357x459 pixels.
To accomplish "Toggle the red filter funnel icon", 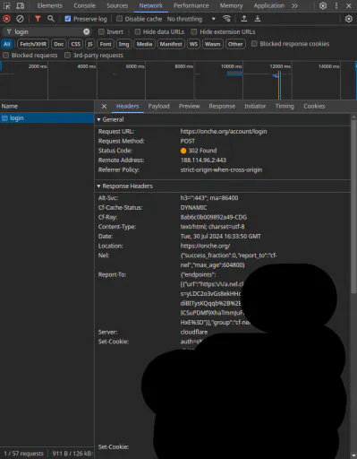I will pyautogui.click(x=38, y=19).
